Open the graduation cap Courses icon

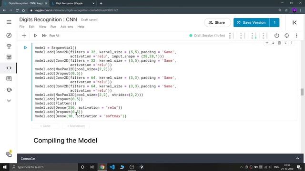pos(9,90)
